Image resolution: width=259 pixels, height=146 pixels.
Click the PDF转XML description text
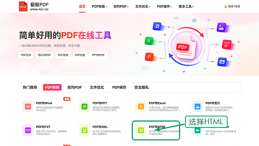coord(107,133)
